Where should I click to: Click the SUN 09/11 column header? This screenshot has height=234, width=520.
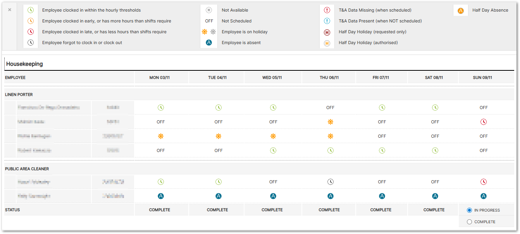coord(482,78)
